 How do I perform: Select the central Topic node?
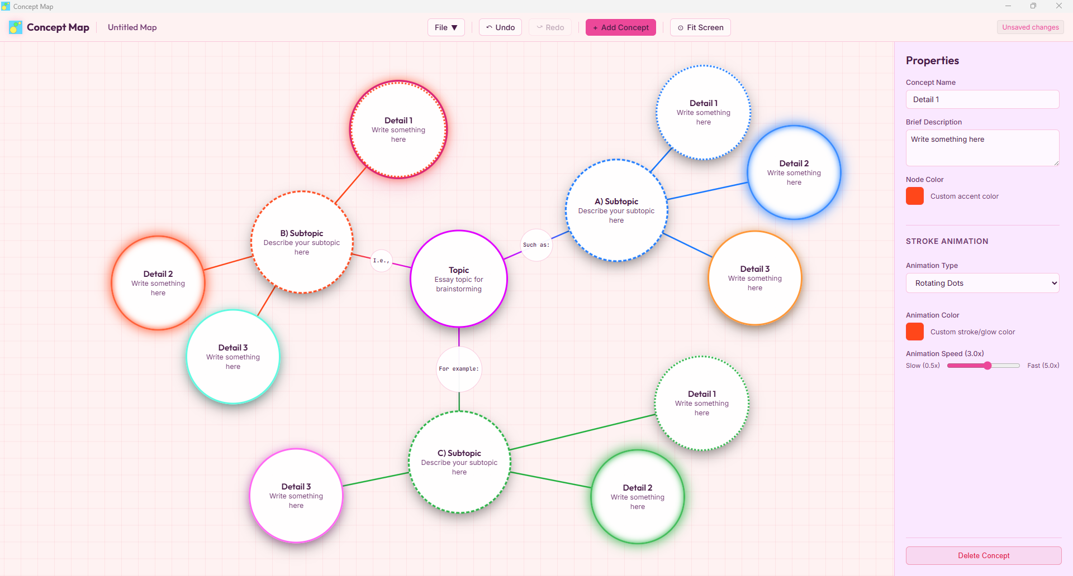[459, 279]
